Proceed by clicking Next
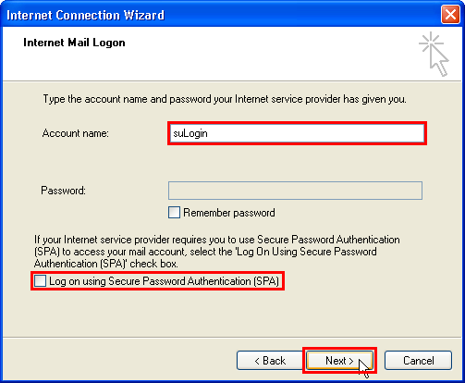This screenshot has height=383, width=465. click(339, 361)
